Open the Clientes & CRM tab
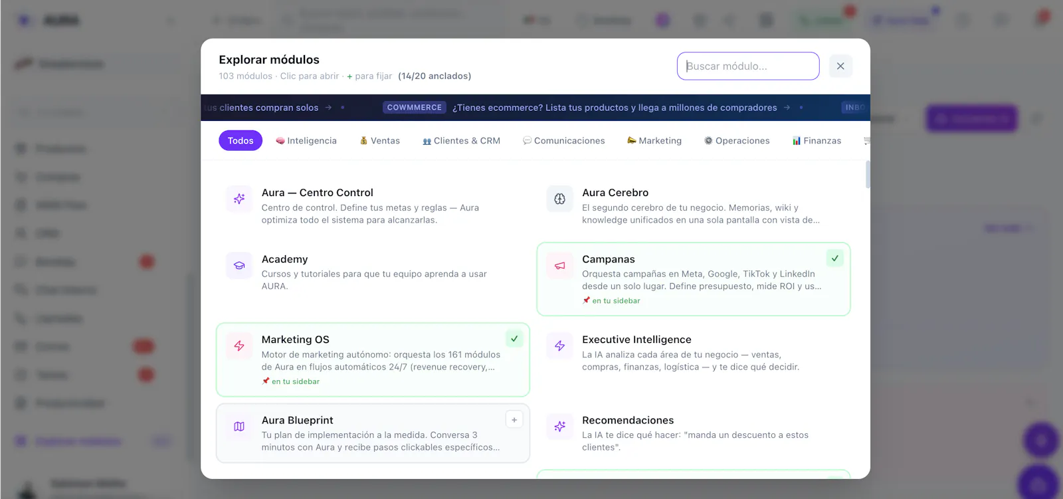Screen dimensions: 1063x499 (x=462, y=141)
